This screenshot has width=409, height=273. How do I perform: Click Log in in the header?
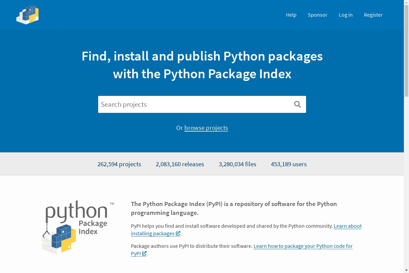[x=346, y=15]
